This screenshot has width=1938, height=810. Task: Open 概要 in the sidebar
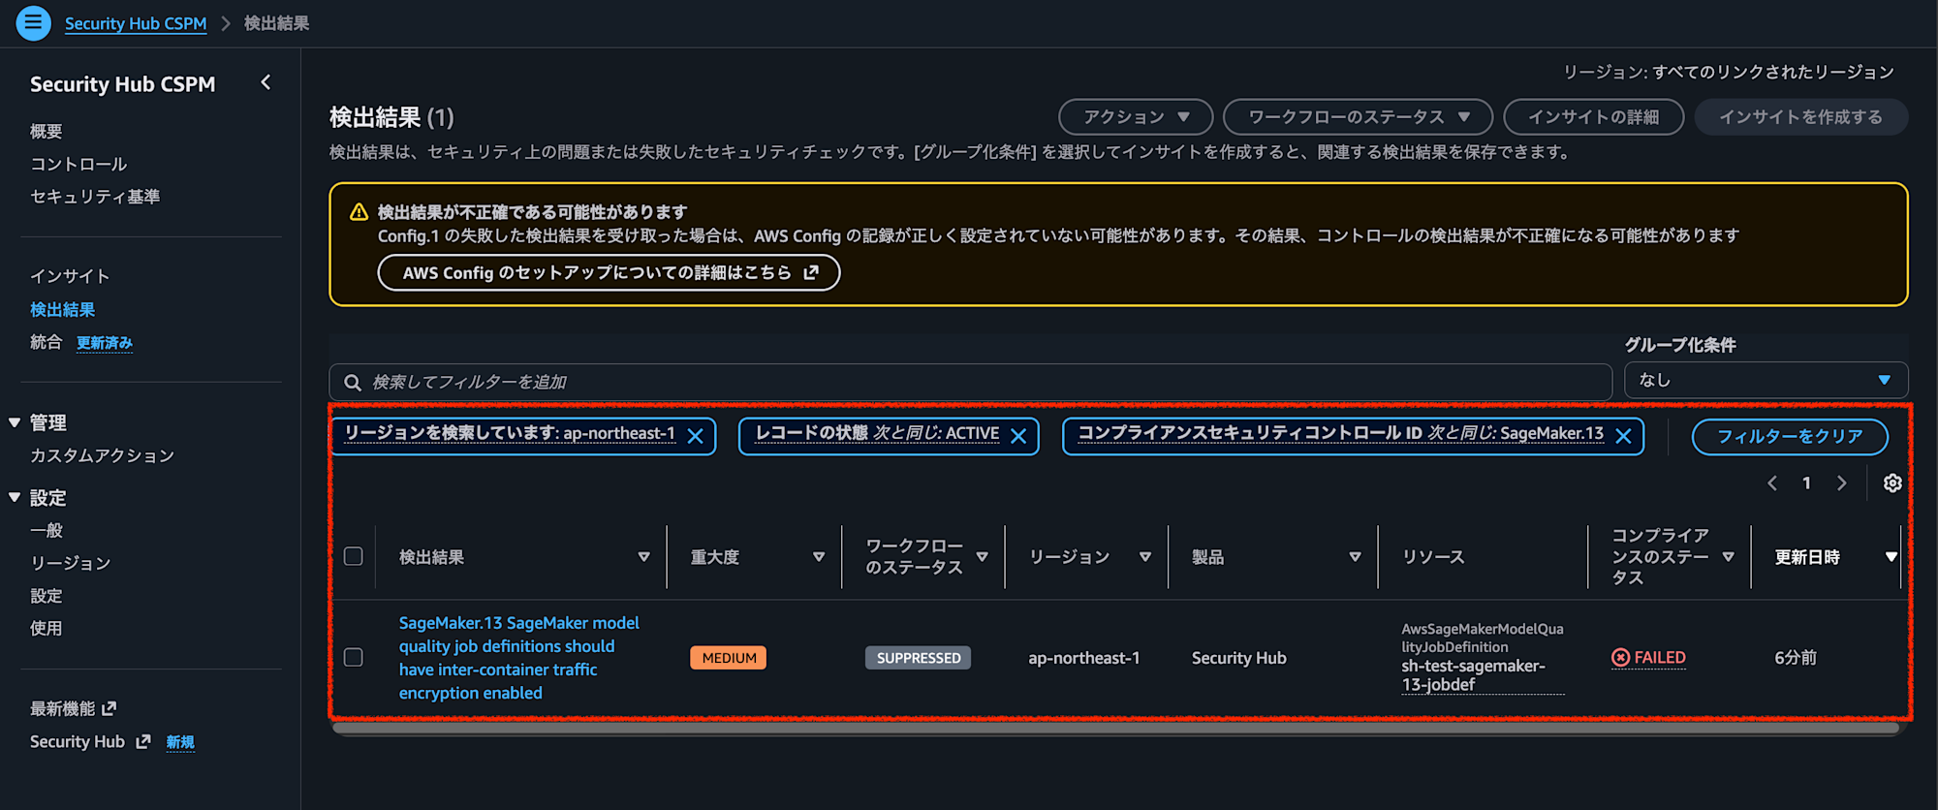pos(47,131)
